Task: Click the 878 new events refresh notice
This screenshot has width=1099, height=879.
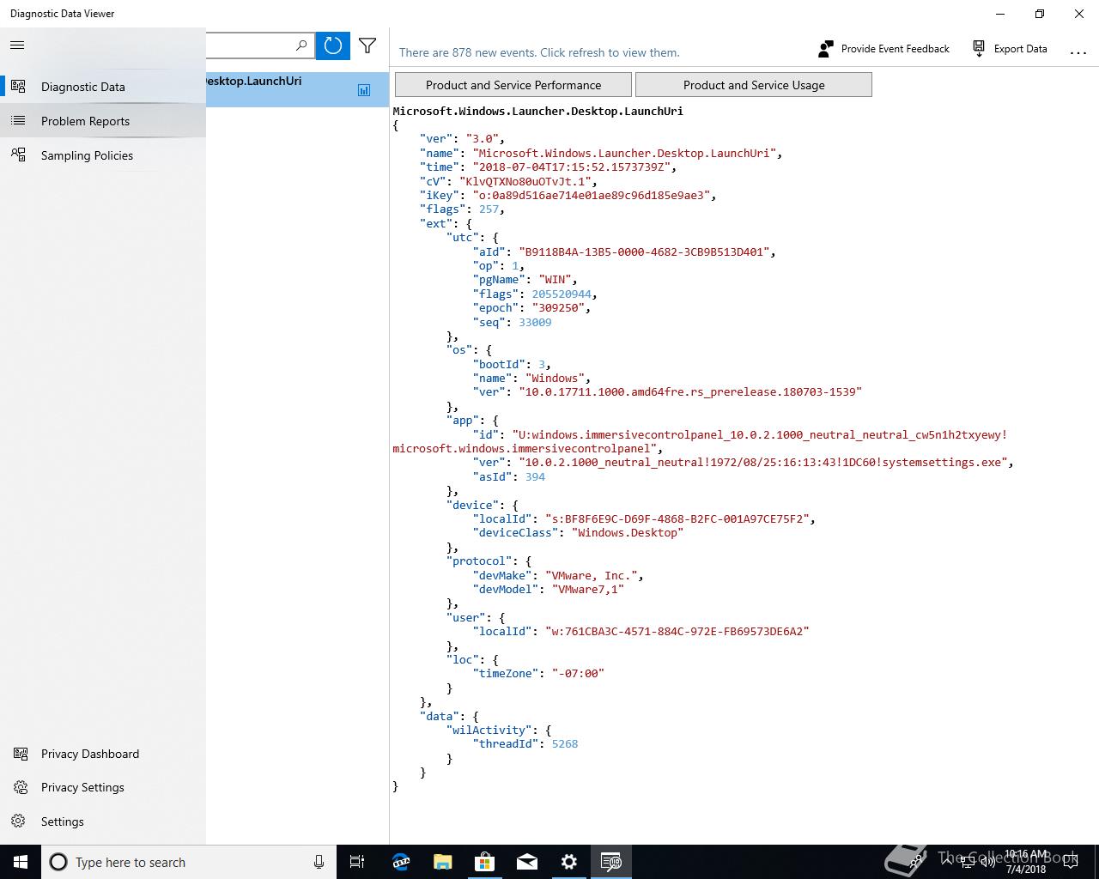Action: coord(539,52)
